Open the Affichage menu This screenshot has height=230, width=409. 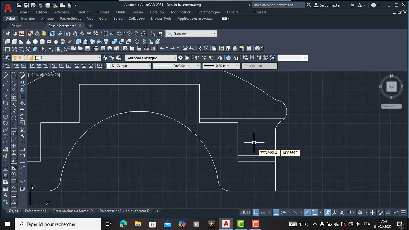(62, 12)
